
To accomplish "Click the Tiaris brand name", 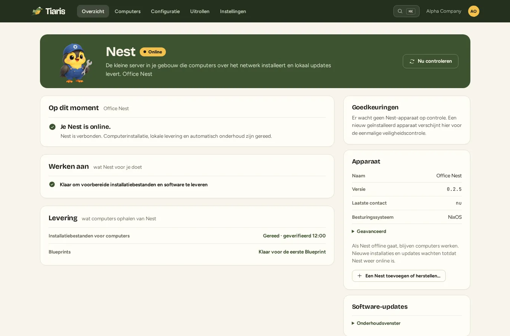I will coord(55,11).
